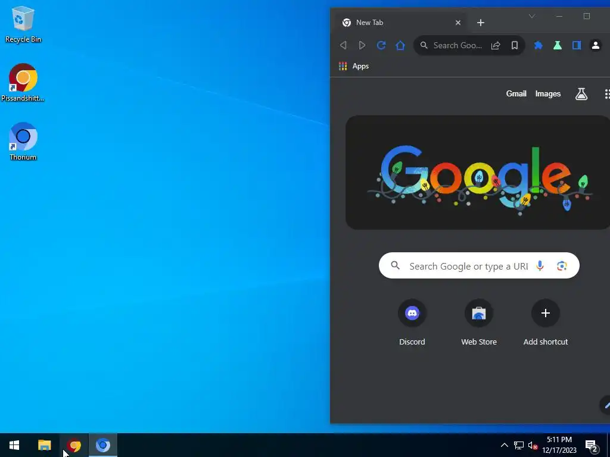Select the New Tab tab
The image size is (610, 457).
click(401, 23)
